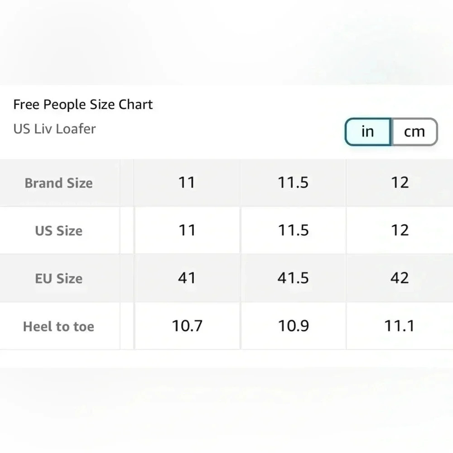Click US Size value 12

(x=400, y=230)
